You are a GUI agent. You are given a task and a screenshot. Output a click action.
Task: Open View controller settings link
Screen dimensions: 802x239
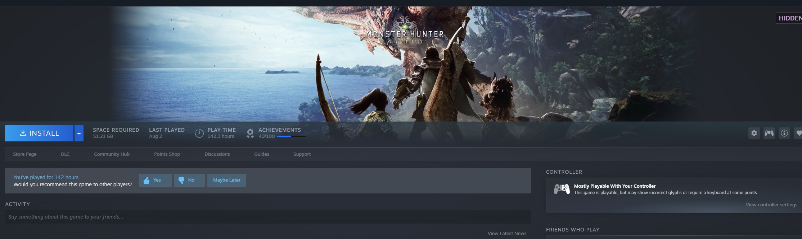[x=771, y=205]
